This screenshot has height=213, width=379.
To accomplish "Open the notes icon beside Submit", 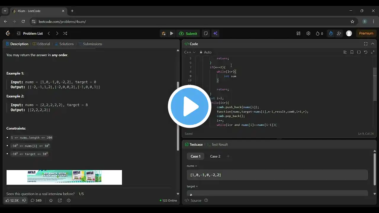I will pyautogui.click(x=206, y=33).
